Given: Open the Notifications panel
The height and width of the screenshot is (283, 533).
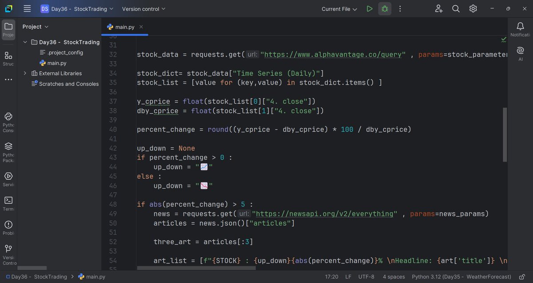Looking at the screenshot, I should tap(521, 29).
